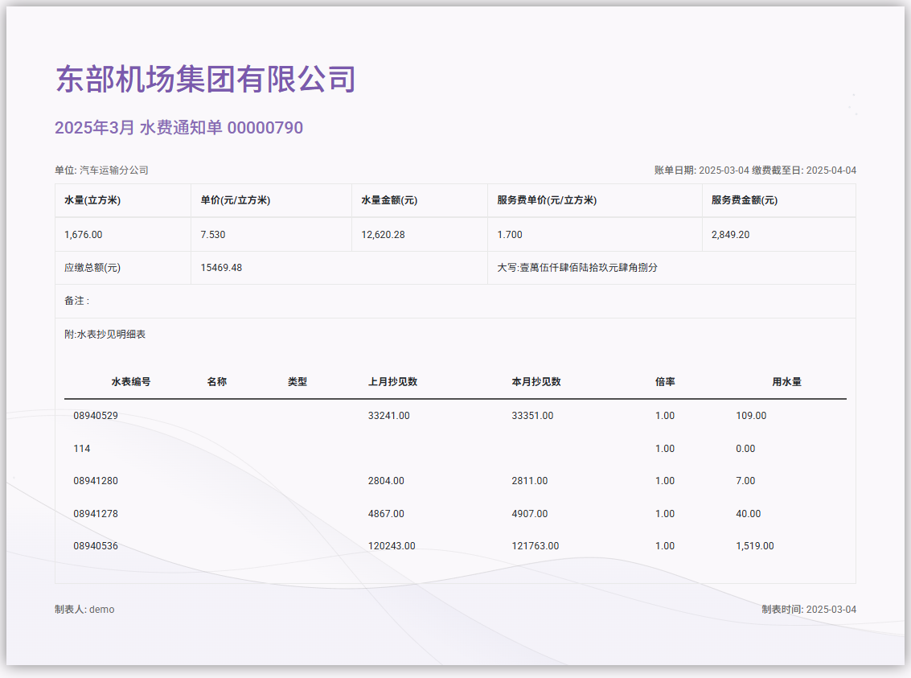Viewport: 911px width, 678px height.
Task: Click the 本月抄见数 column header
Action: tap(536, 382)
